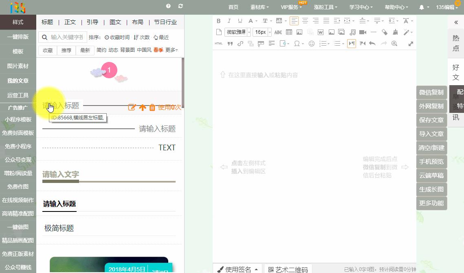Click the orange trash icon on style
The height and width of the screenshot is (273, 464).
(x=152, y=108)
